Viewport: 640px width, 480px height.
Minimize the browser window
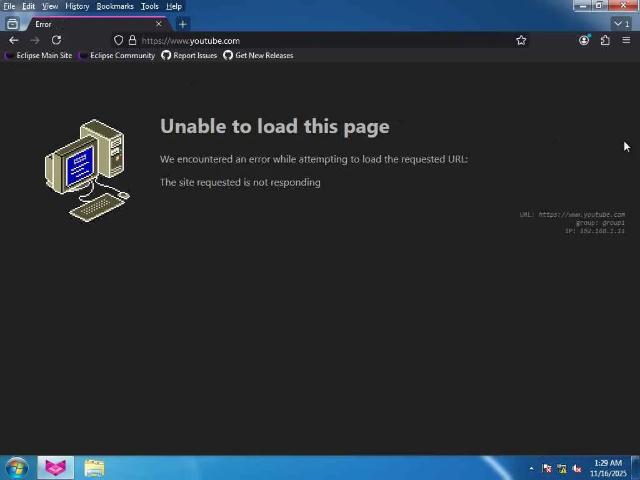583,6
